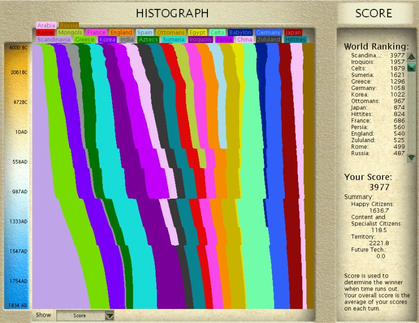This screenshot has height=323, width=419.
Task: Select the Egypt legend label
Action: click(x=197, y=32)
